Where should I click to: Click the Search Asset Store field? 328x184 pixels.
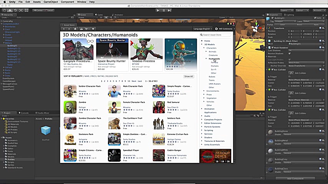pyautogui.click(x=215, y=35)
